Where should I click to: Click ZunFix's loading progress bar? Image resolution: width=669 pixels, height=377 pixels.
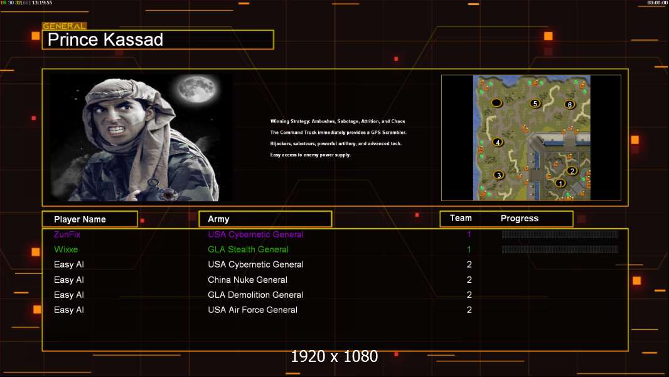560,234
